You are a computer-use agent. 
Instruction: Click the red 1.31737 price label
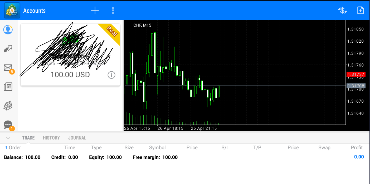click(x=356, y=74)
